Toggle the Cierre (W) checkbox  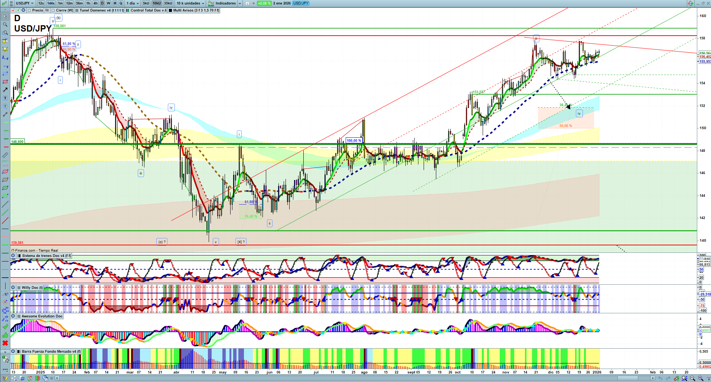click(53, 10)
